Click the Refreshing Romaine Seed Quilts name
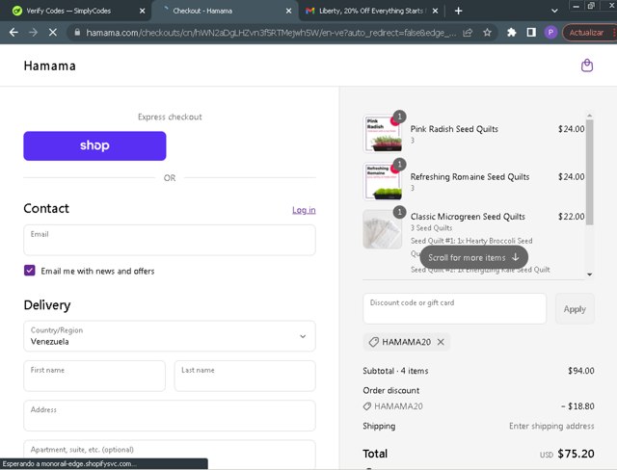617x470 pixels. (469, 177)
